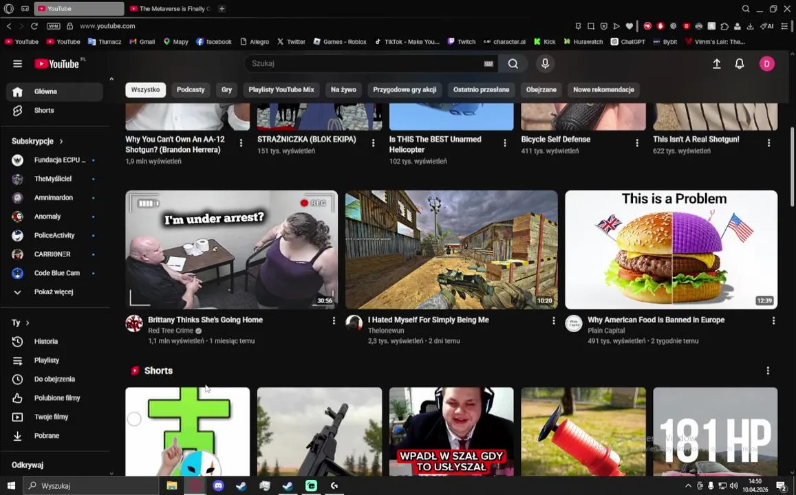Expand the Ty section chevron

(28, 323)
